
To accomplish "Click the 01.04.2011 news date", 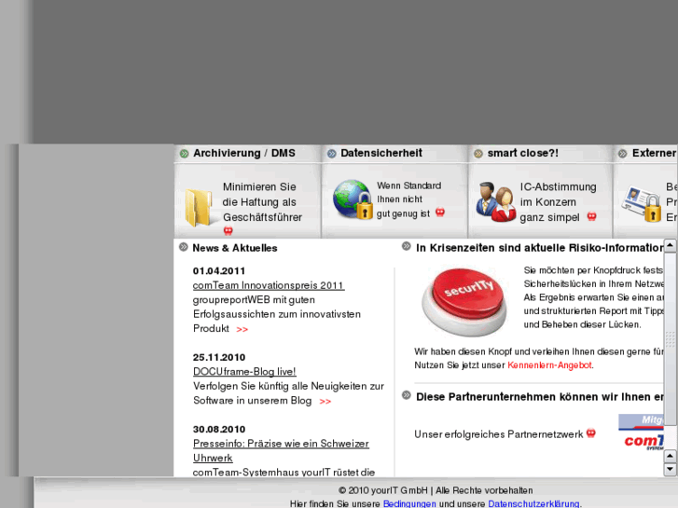I will pos(219,271).
